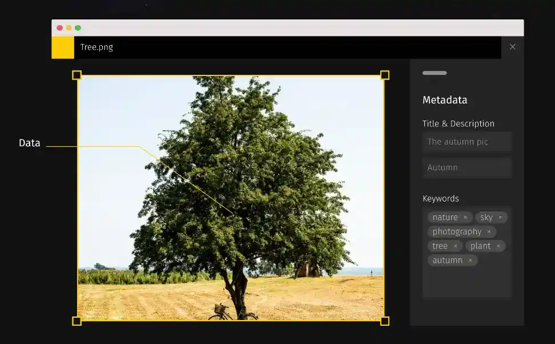Click the tree photo preview

click(231, 198)
